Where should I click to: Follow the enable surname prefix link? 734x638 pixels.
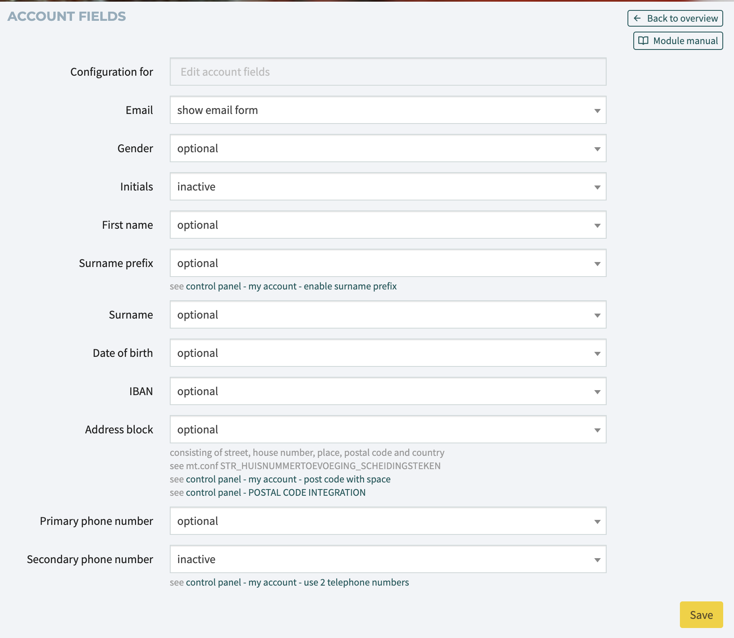[291, 286]
